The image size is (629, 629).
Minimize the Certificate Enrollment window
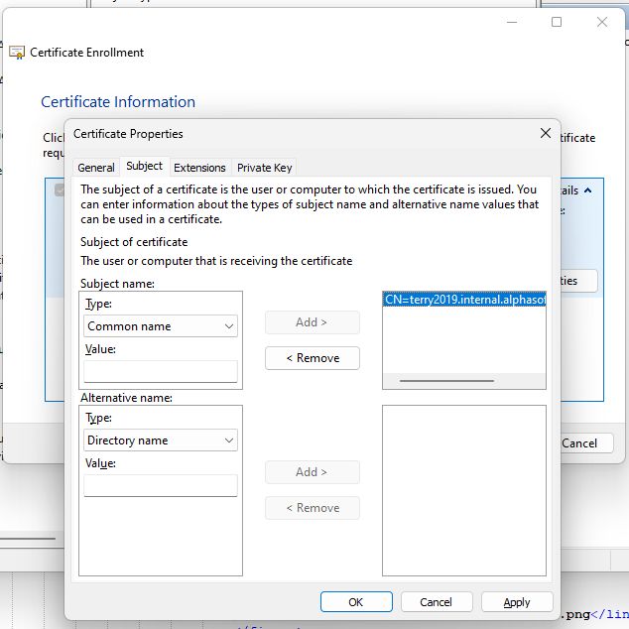[x=512, y=22]
